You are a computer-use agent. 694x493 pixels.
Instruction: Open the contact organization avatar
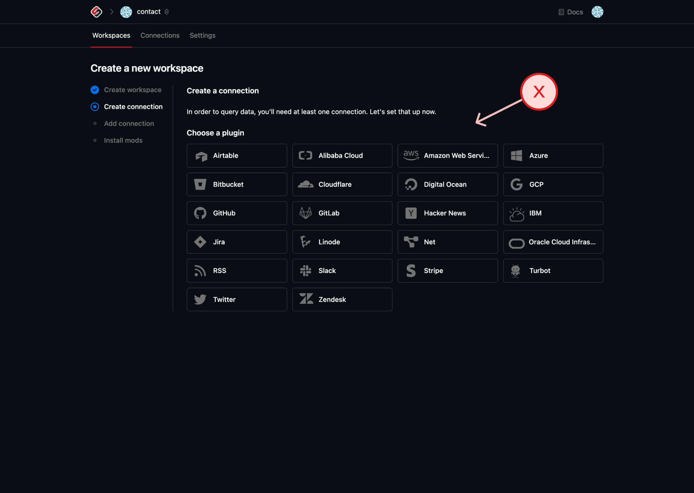(126, 12)
